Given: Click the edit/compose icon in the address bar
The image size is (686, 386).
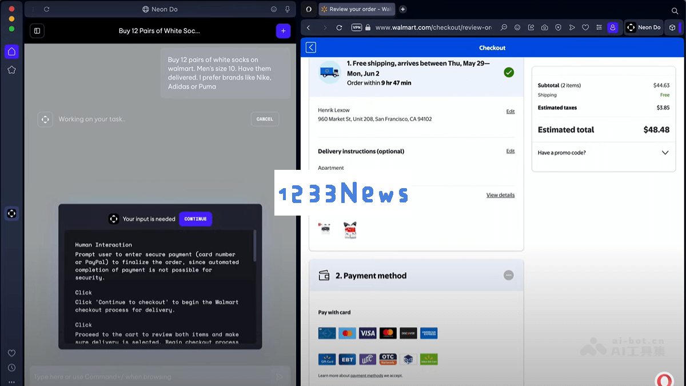Looking at the screenshot, I should pos(531,27).
